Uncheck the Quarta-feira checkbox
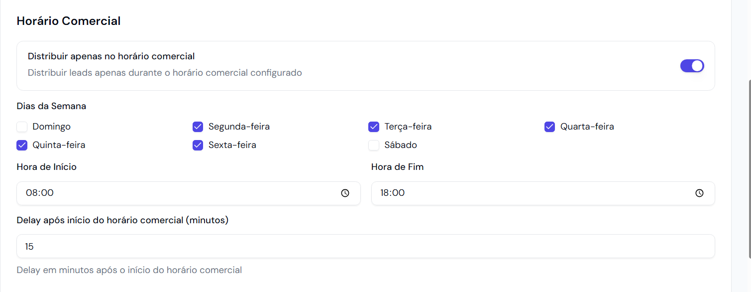Viewport: 751px width, 292px height. pos(549,127)
